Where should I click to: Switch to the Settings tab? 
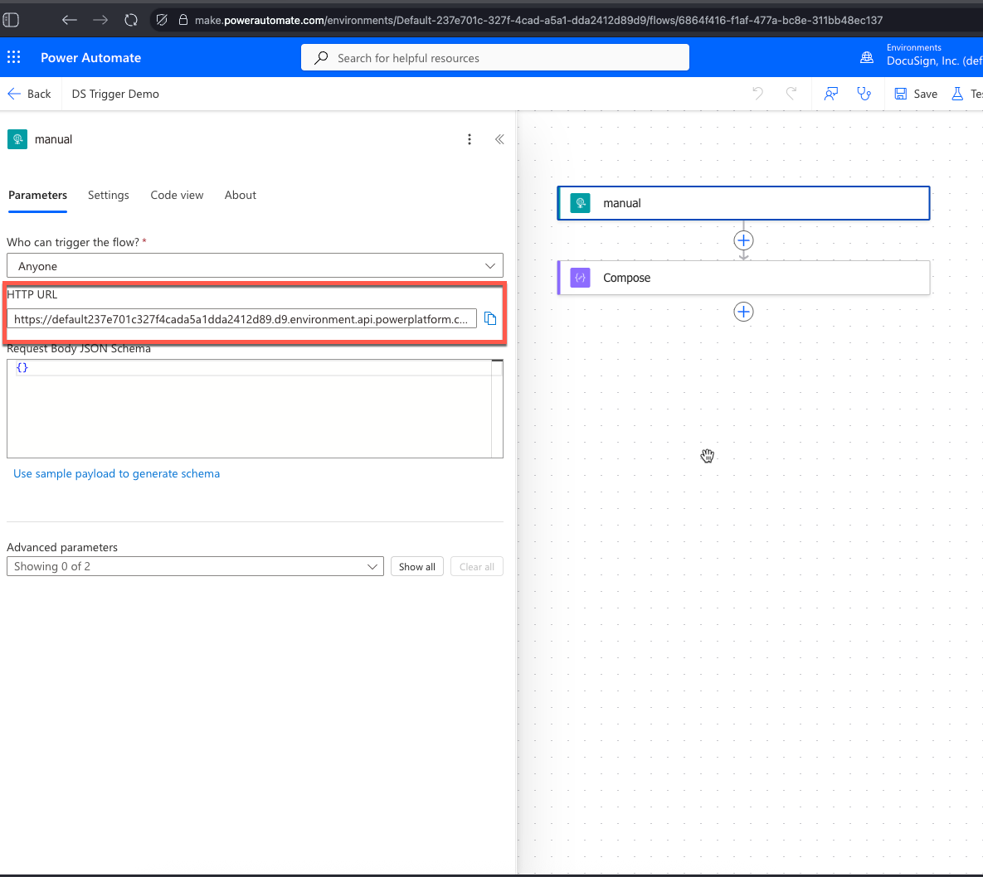click(x=108, y=195)
